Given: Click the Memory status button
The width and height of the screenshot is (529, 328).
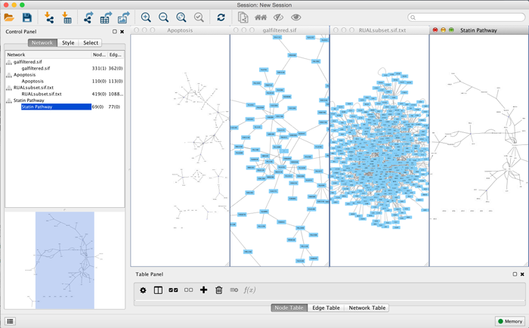Looking at the screenshot, I should (510, 321).
